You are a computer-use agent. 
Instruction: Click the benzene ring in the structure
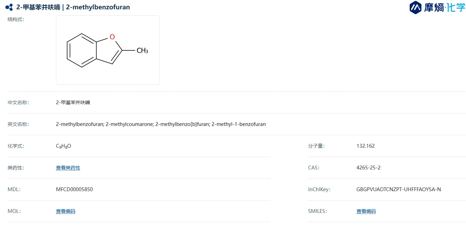[x=82, y=50]
